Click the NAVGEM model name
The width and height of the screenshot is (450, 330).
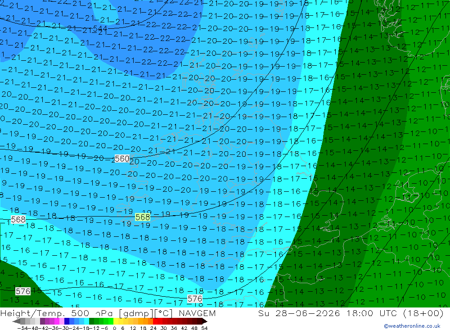click(x=197, y=313)
